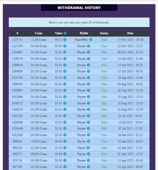Click date 21 May 2025 - 23:47

(130, 154)
